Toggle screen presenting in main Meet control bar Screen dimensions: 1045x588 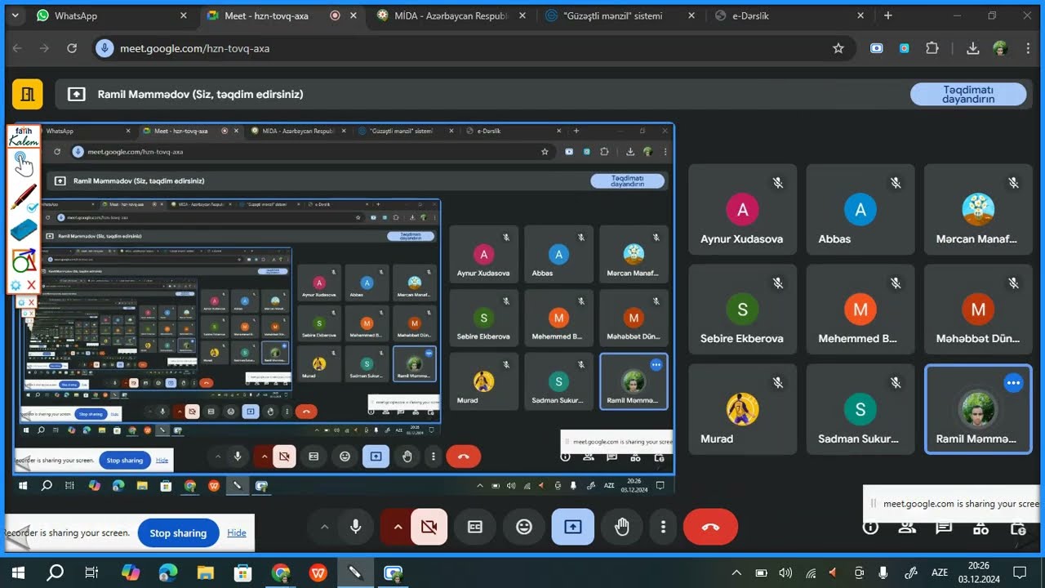573,527
